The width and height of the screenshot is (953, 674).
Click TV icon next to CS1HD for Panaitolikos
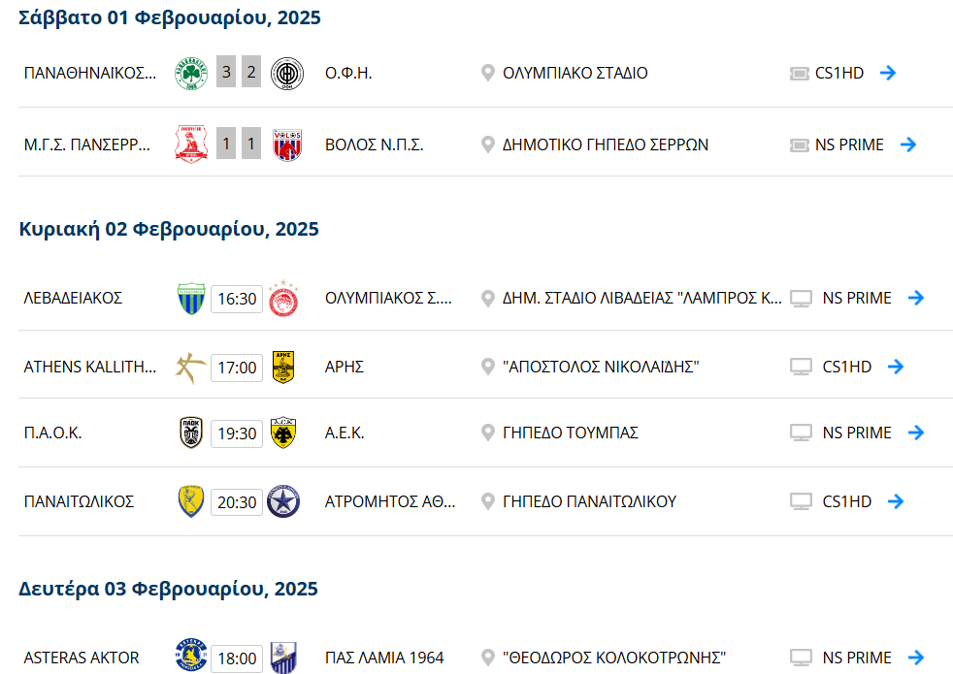801,501
